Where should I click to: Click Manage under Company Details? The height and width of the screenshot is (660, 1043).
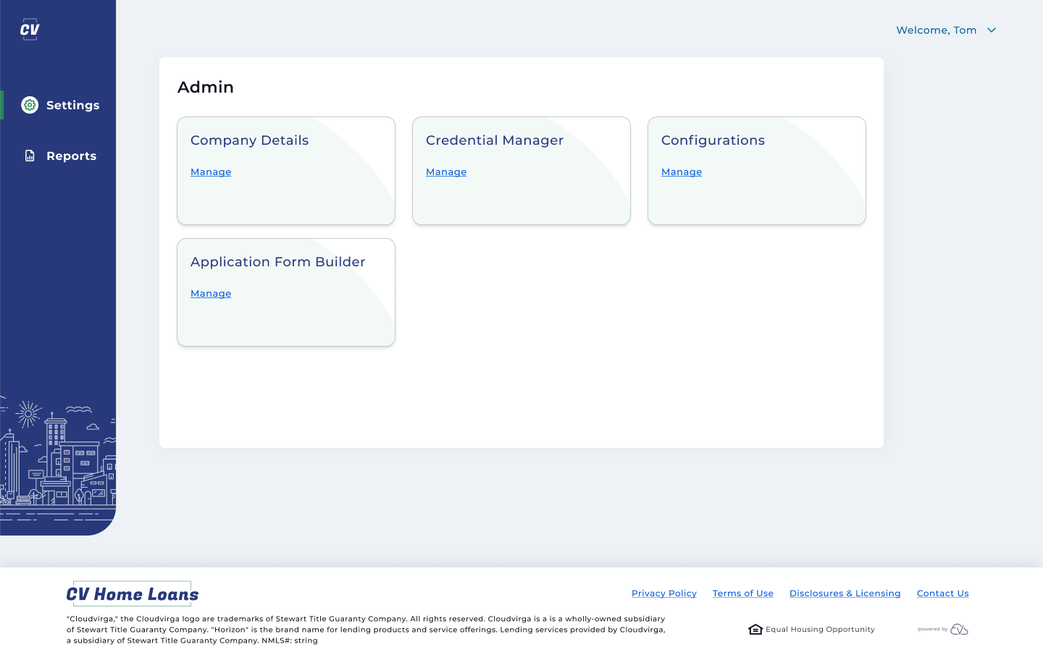(211, 172)
